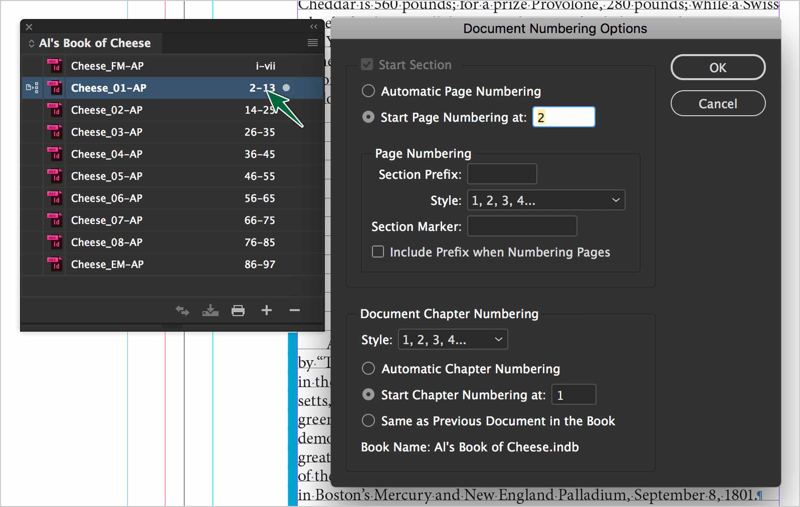Select the Cheese_05-AP document row
Viewport: 800px width, 507px height.
[172, 176]
